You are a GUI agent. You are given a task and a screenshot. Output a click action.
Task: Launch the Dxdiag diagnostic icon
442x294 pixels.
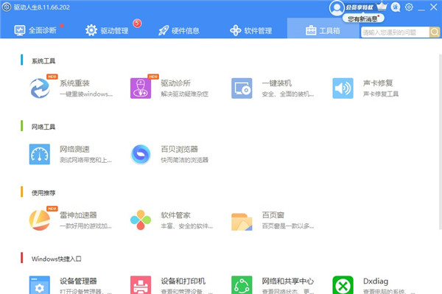pyautogui.click(x=343, y=285)
